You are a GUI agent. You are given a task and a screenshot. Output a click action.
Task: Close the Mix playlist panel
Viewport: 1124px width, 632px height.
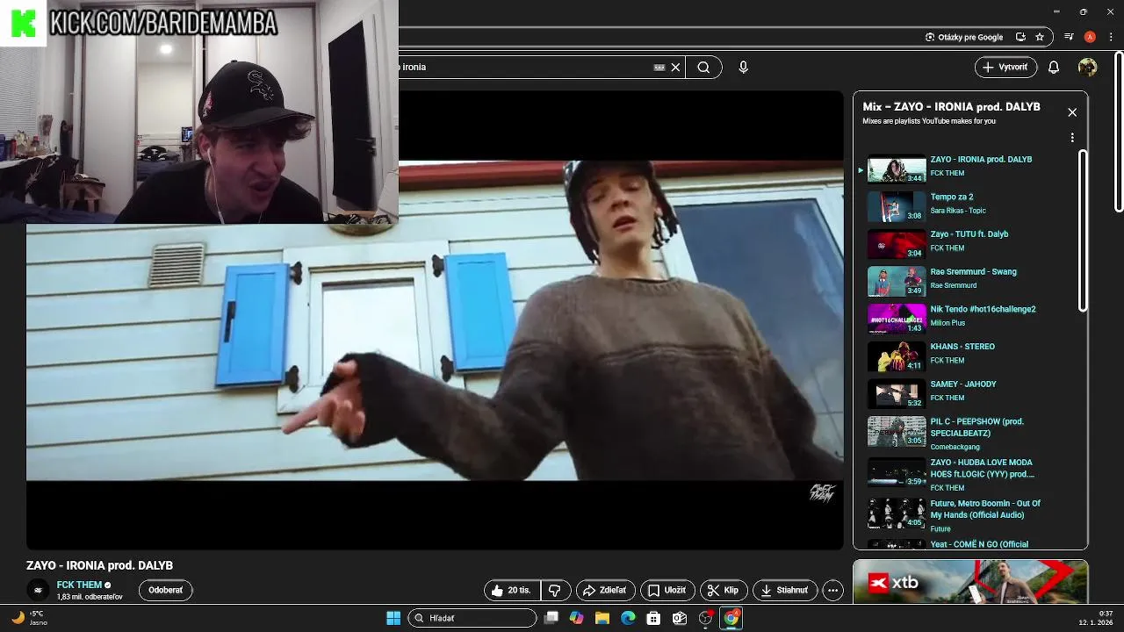coord(1072,112)
